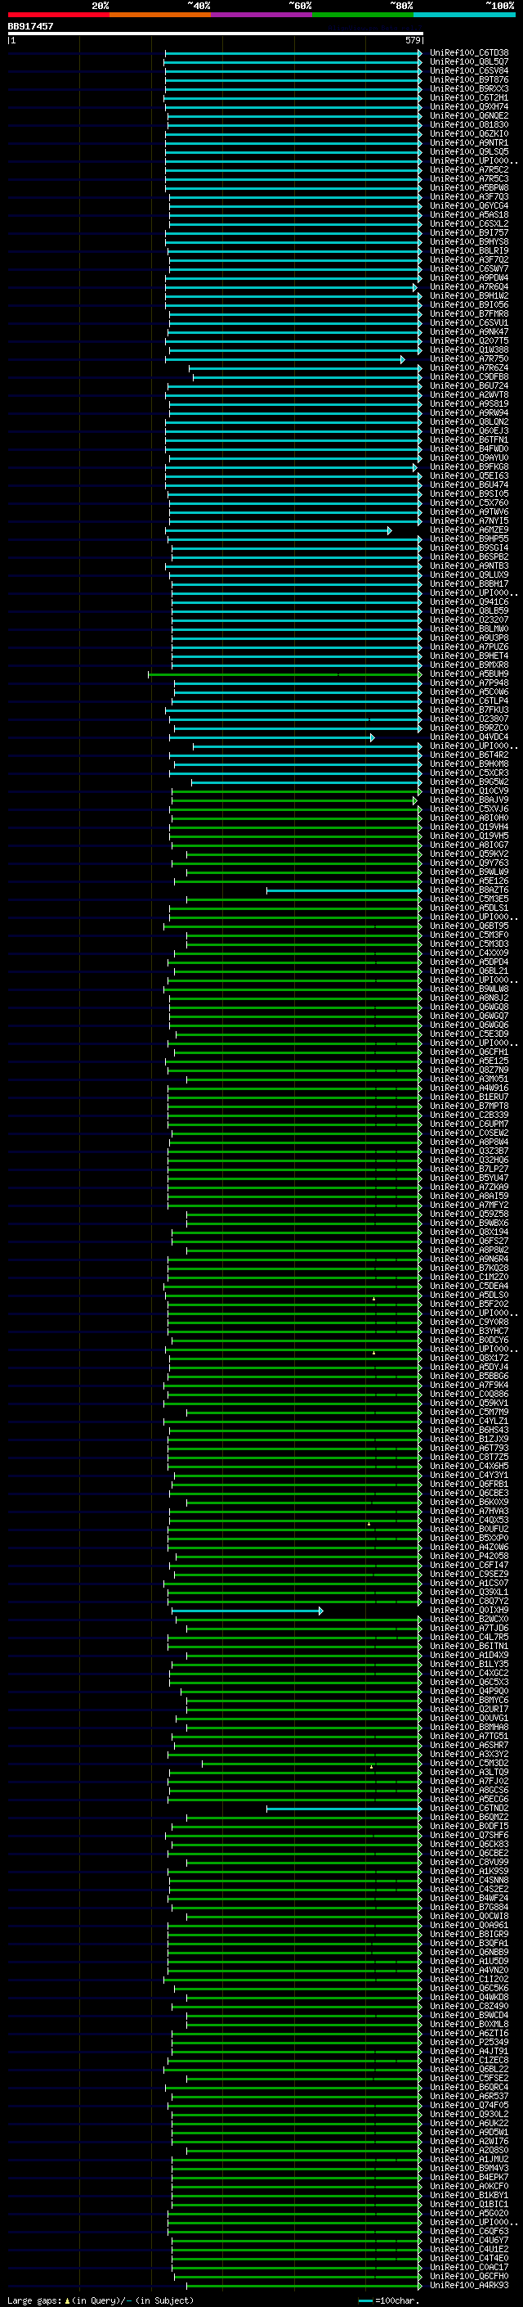Click the orange ~40% identity legend bar
The height and width of the screenshot is (2307, 523).
160,15
